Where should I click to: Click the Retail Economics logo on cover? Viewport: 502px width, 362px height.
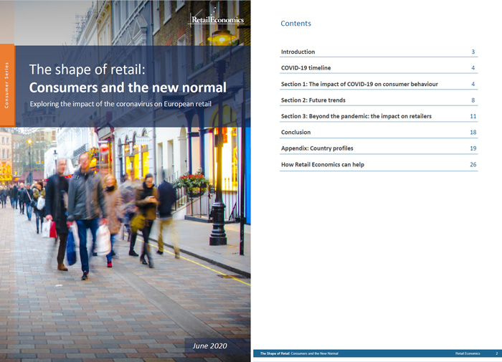[216, 20]
